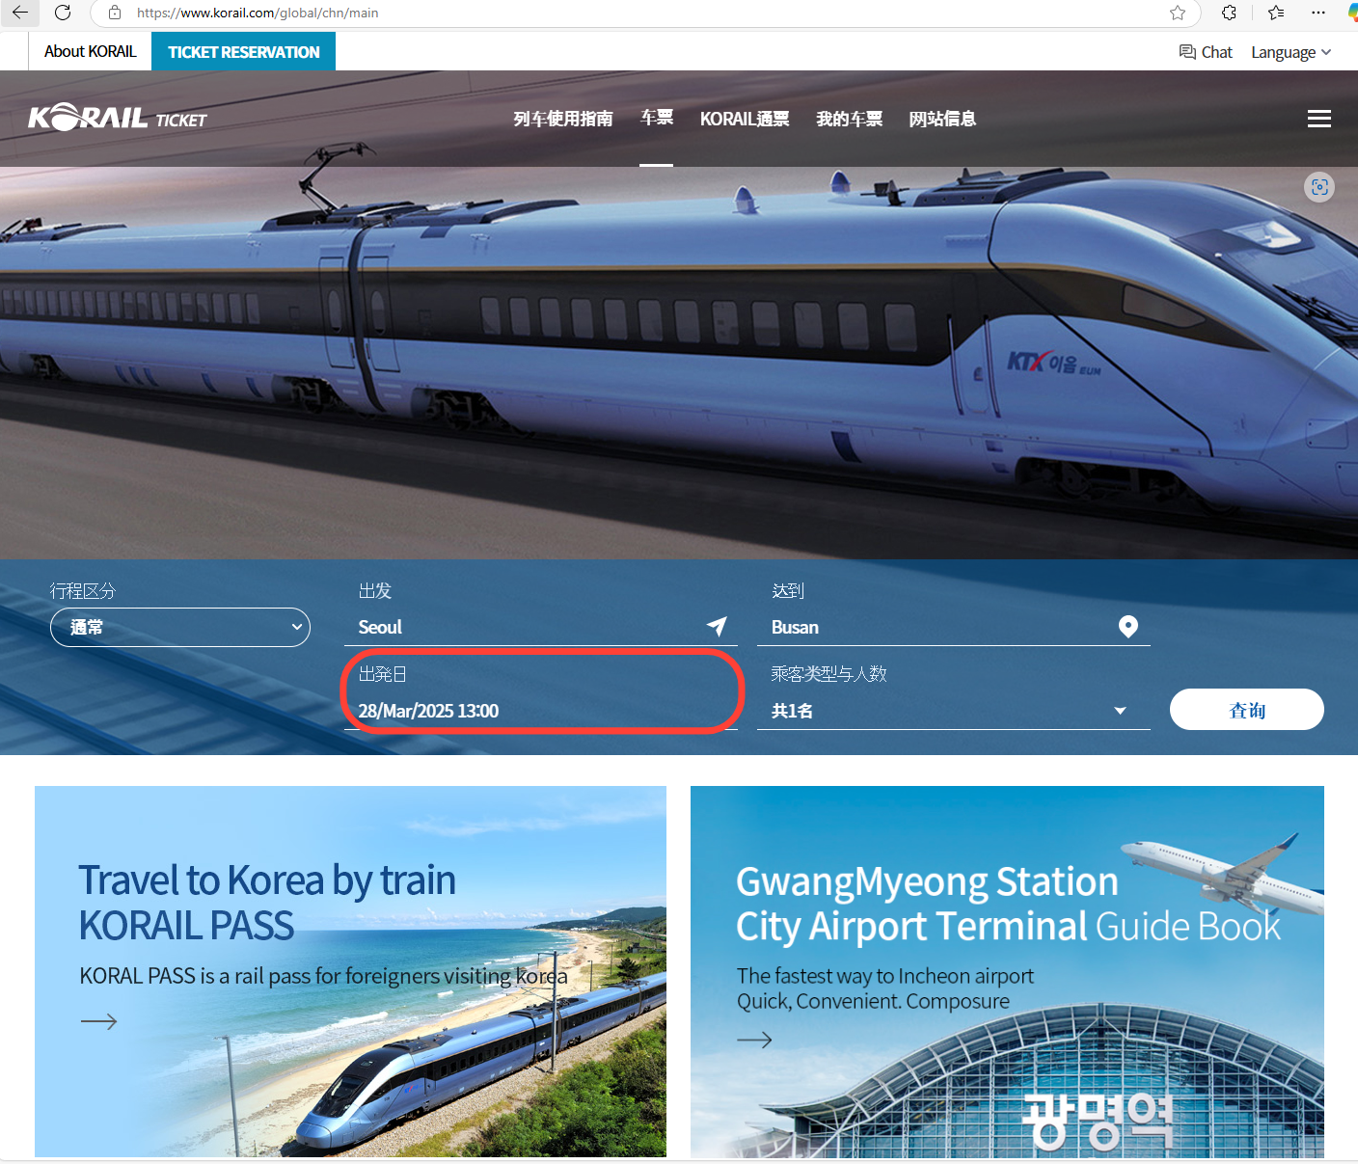The image size is (1358, 1164).
Task: Click the departure paper-plane icon
Action: pyautogui.click(x=717, y=627)
